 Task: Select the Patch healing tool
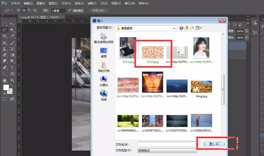tap(4, 43)
